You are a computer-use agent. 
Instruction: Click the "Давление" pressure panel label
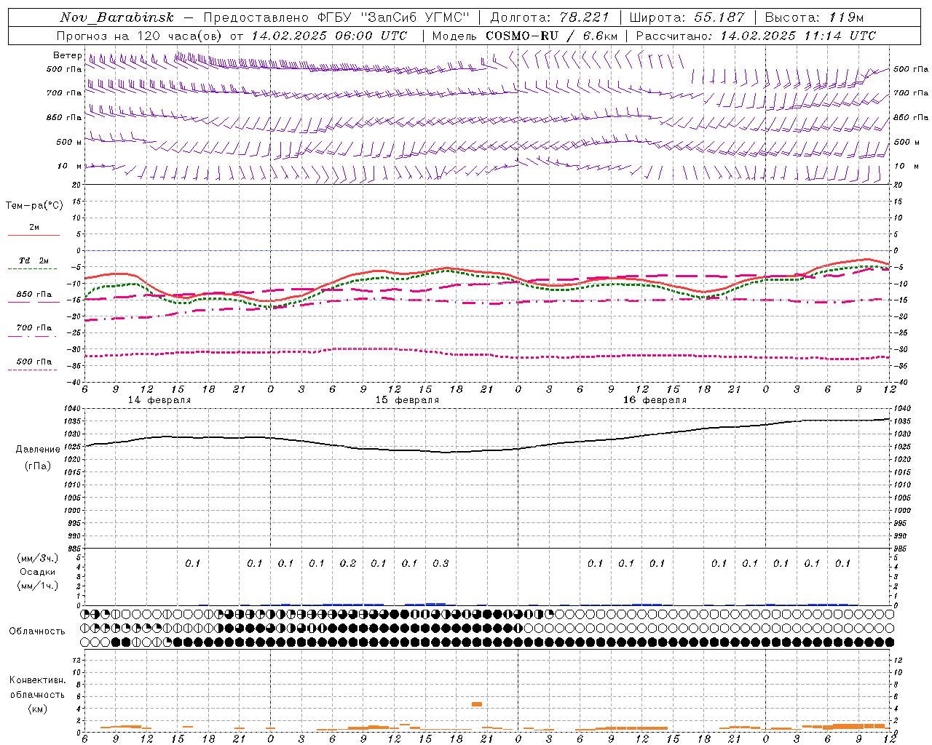[38, 450]
